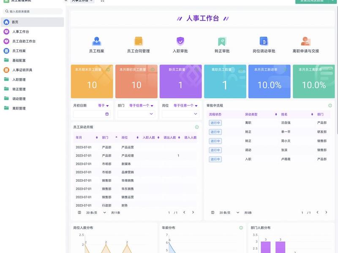338x253 pixels.
Task: Click the 输入名称来搜索 search field
Action: click(33, 11)
